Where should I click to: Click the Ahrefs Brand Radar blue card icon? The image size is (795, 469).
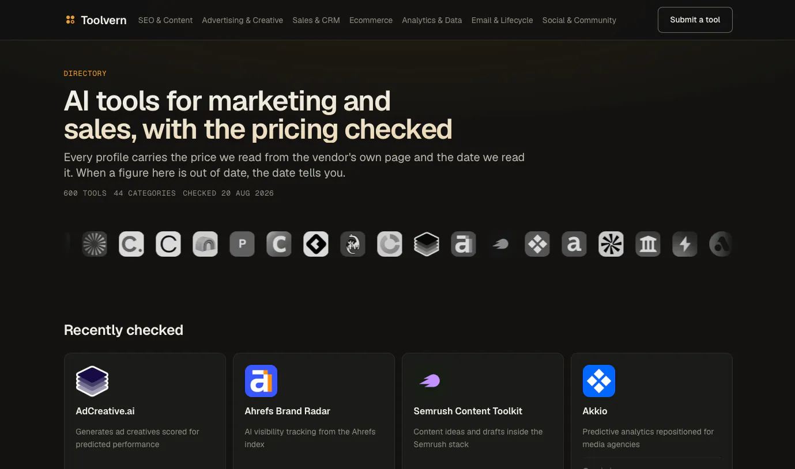tap(261, 381)
